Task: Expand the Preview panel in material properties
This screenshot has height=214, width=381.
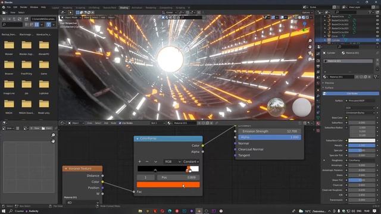Action: [329, 83]
